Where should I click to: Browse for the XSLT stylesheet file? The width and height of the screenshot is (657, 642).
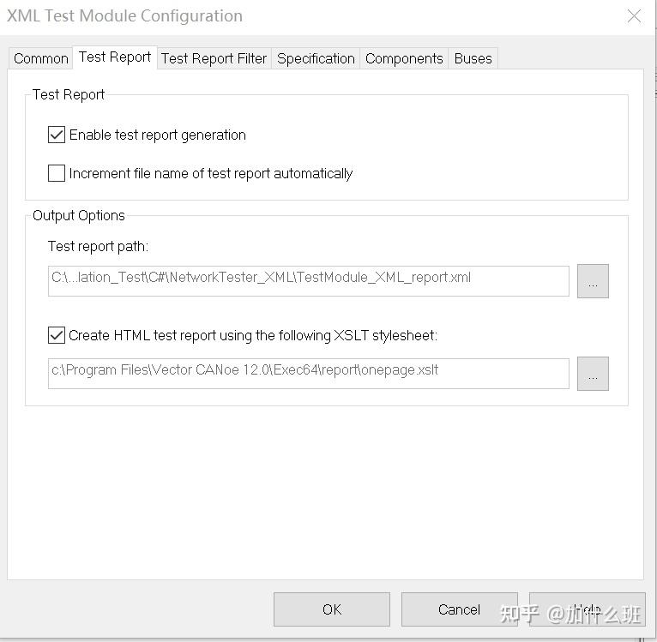[593, 374]
